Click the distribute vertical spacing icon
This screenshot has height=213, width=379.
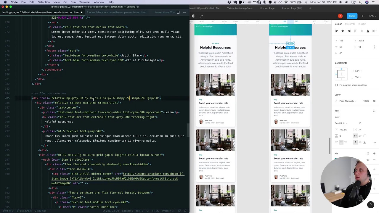[375, 31]
